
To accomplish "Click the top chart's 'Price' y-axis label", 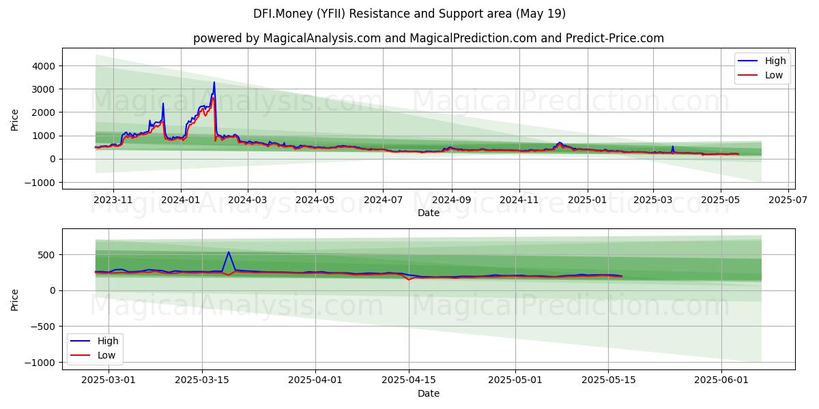I will click(x=15, y=119).
